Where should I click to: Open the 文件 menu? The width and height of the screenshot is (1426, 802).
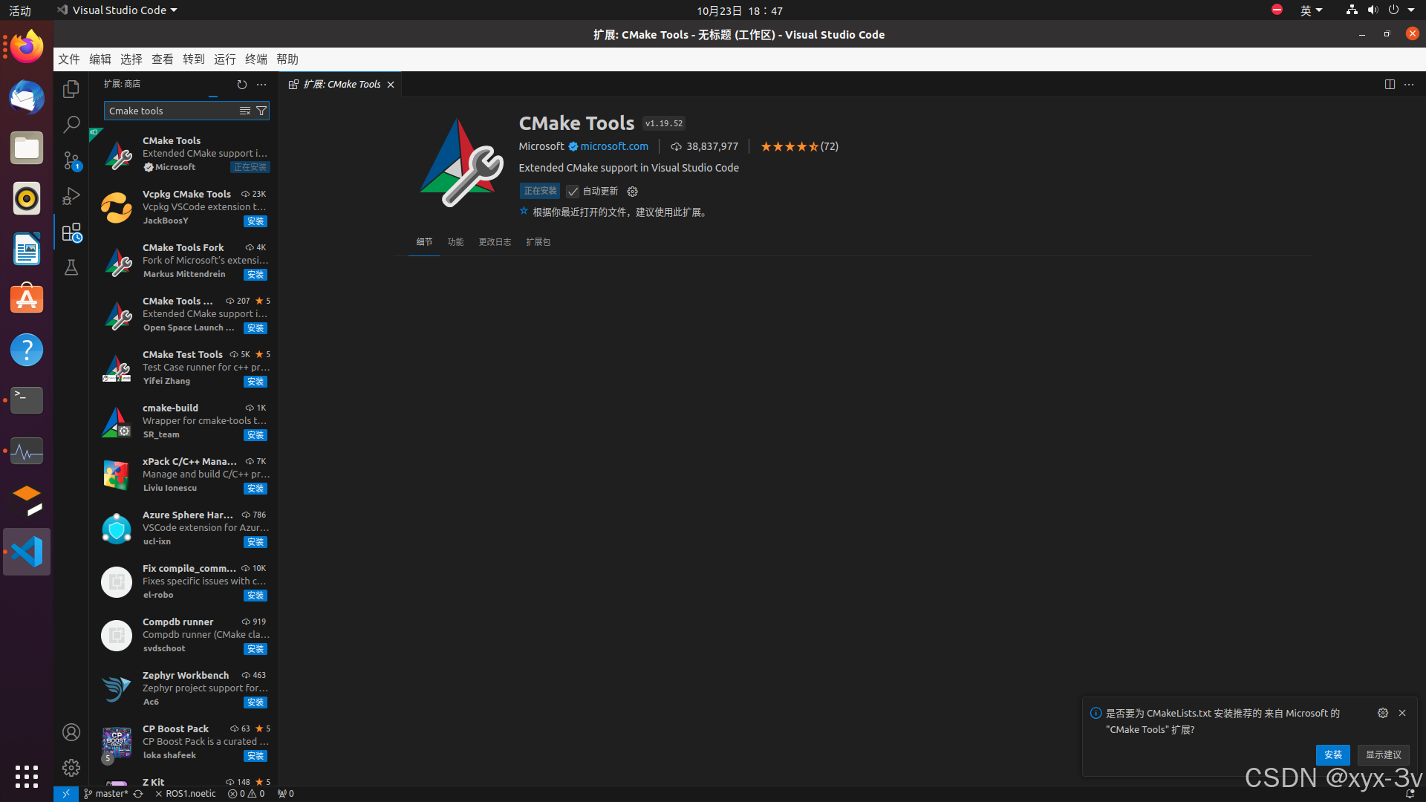point(69,59)
